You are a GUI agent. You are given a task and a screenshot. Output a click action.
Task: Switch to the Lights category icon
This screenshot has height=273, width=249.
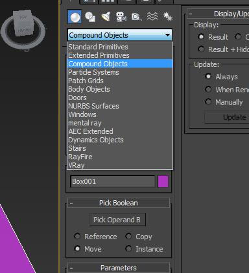(106, 17)
